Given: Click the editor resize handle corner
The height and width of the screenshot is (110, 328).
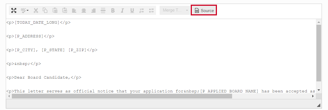Looking at the screenshot, I should (318, 105).
